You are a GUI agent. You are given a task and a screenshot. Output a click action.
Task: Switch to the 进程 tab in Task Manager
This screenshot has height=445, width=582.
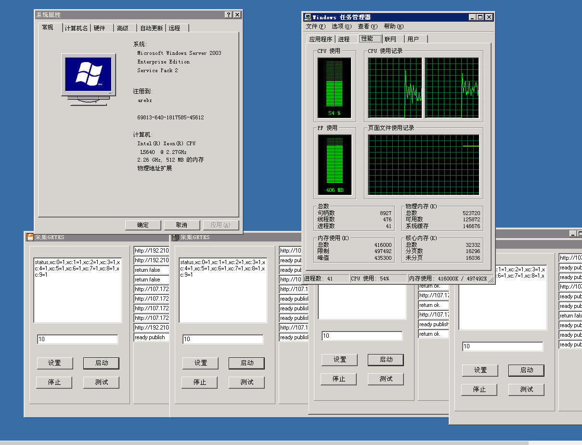point(344,39)
